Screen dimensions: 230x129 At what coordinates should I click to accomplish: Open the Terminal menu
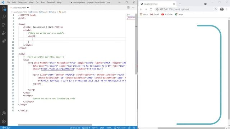51,3
